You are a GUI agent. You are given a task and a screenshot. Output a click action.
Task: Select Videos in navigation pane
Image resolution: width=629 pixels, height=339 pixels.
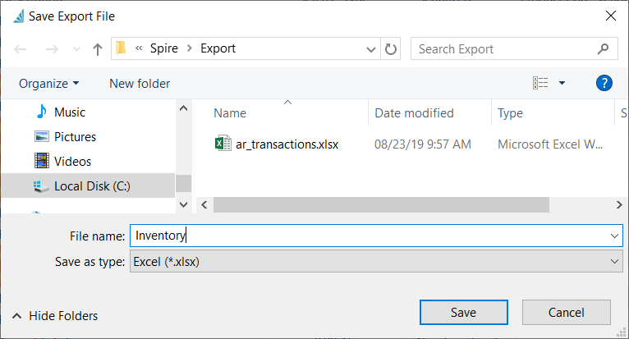coord(72,161)
